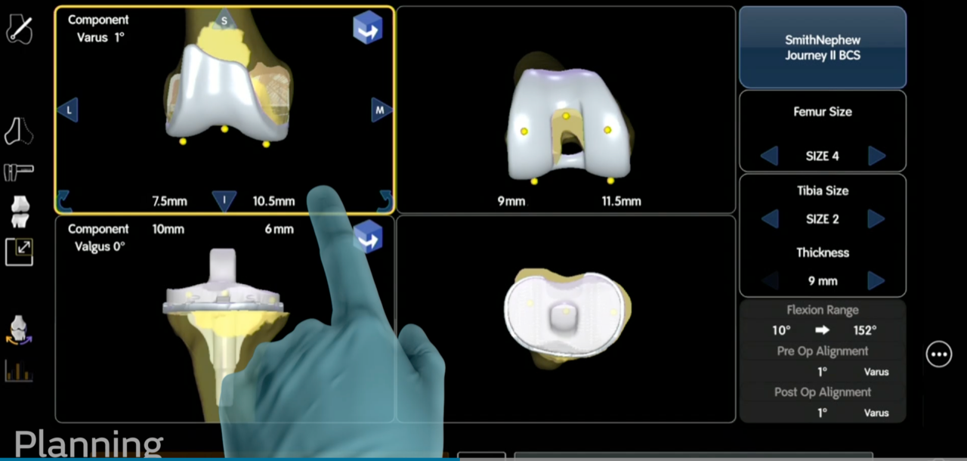Click the SmithNephew Journey II BCS button
Viewport: 967px width, 461px height.
point(822,48)
